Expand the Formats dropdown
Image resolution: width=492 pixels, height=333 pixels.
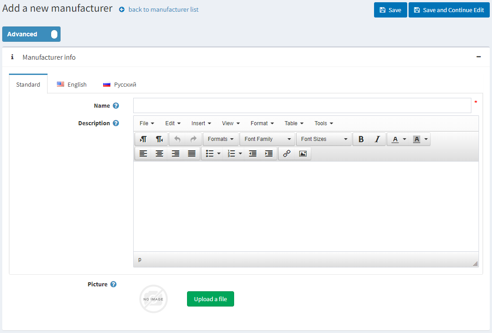tap(221, 139)
